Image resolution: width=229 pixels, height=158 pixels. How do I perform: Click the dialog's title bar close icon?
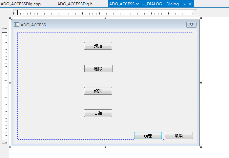coord(191,25)
